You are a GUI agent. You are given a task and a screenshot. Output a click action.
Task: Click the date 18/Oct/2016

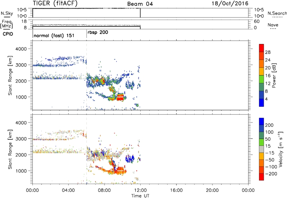click(230, 4)
